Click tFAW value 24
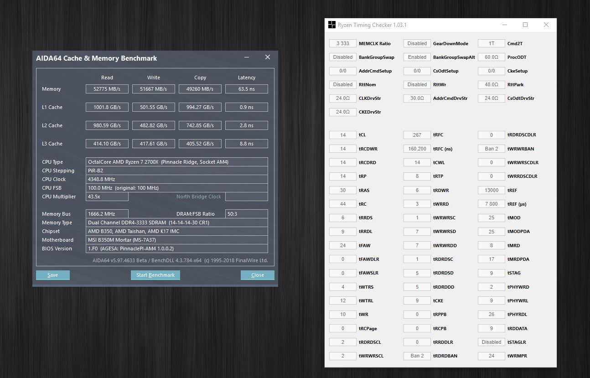The image size is (590, 378). [343, 245]
